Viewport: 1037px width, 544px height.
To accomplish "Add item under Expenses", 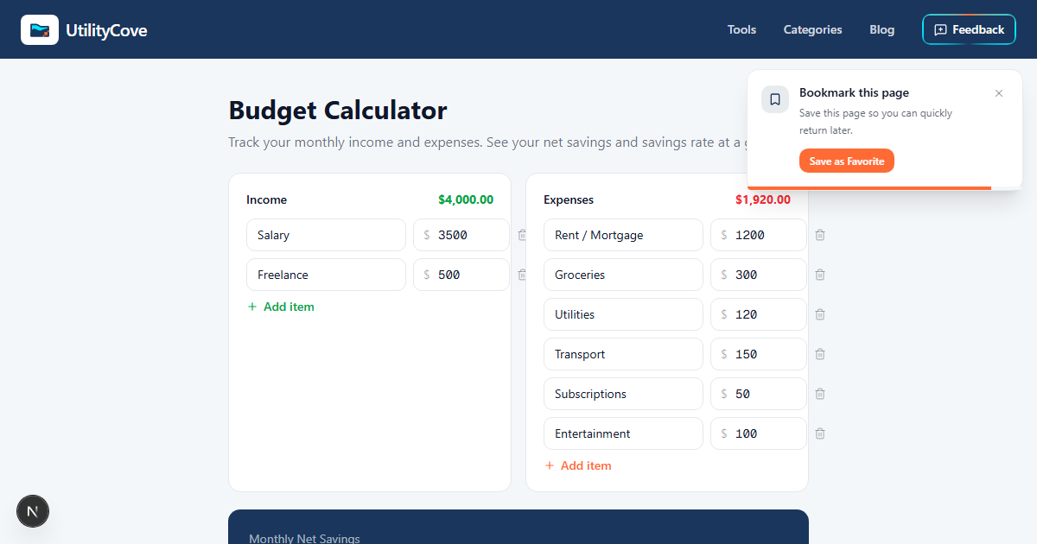I will [x=578, y=465].
